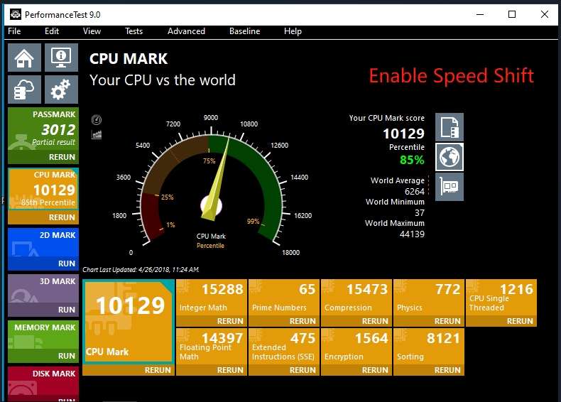Click the hardware card comparison icon
Viewport: 561px width, 402px height.
point(450,187)
